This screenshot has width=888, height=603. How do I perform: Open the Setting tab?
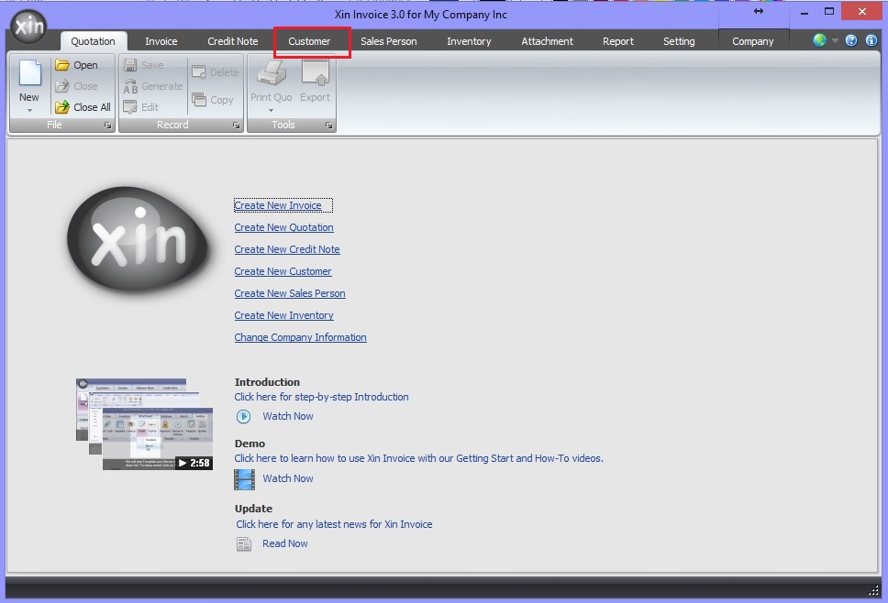pyautogui.click(x=679, y=41)
